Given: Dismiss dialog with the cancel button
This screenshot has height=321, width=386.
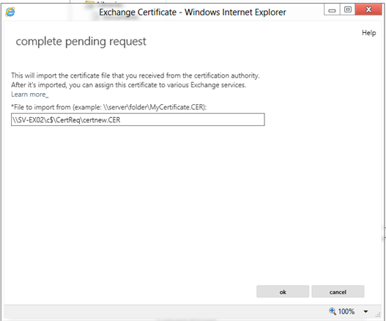Looking at the screenshot, I should click(338, 292).
